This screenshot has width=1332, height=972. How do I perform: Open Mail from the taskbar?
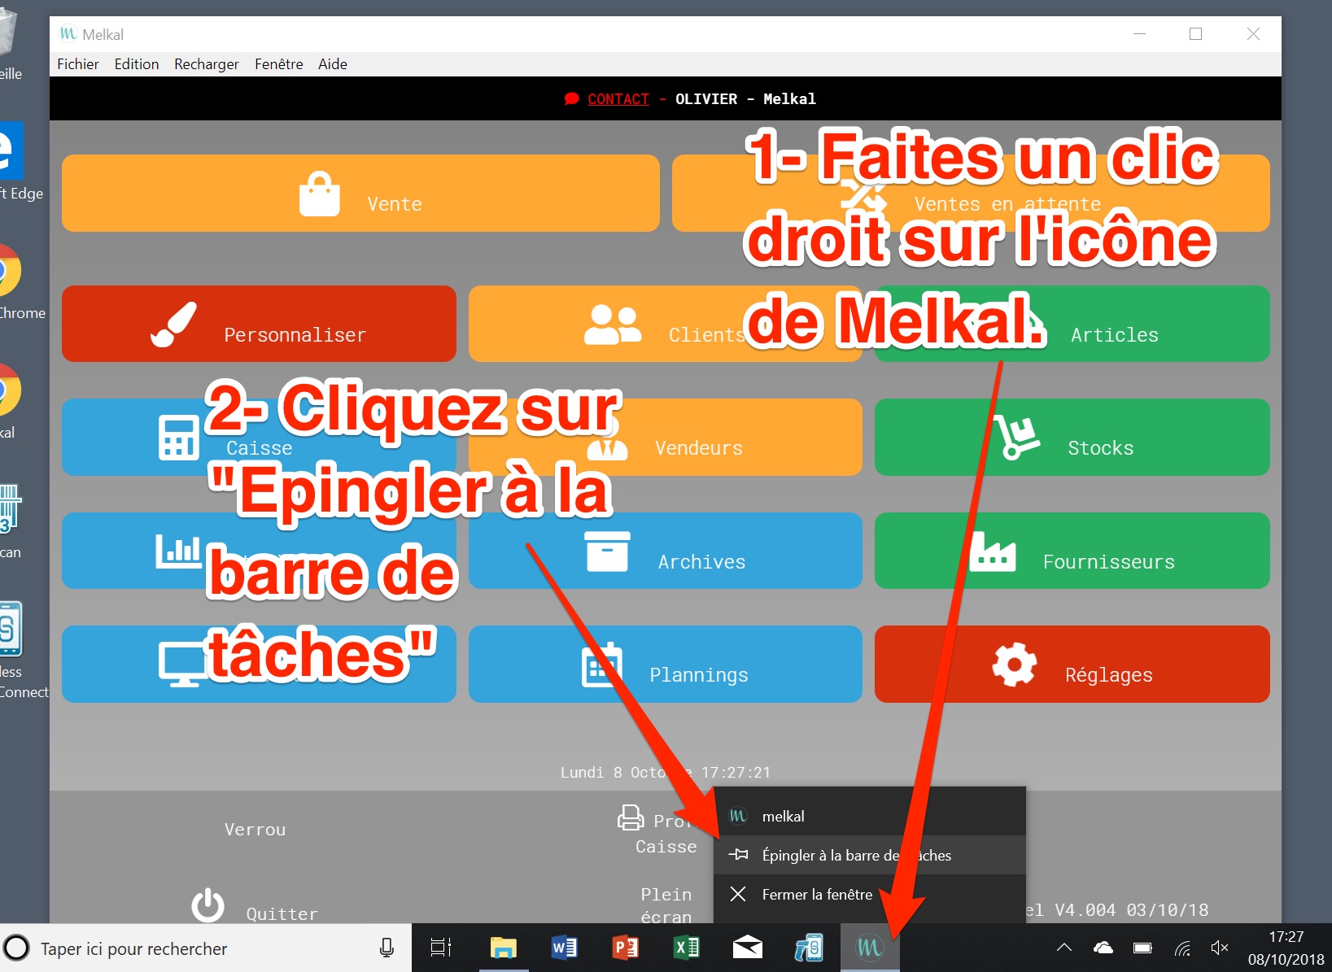coord(748,948)
